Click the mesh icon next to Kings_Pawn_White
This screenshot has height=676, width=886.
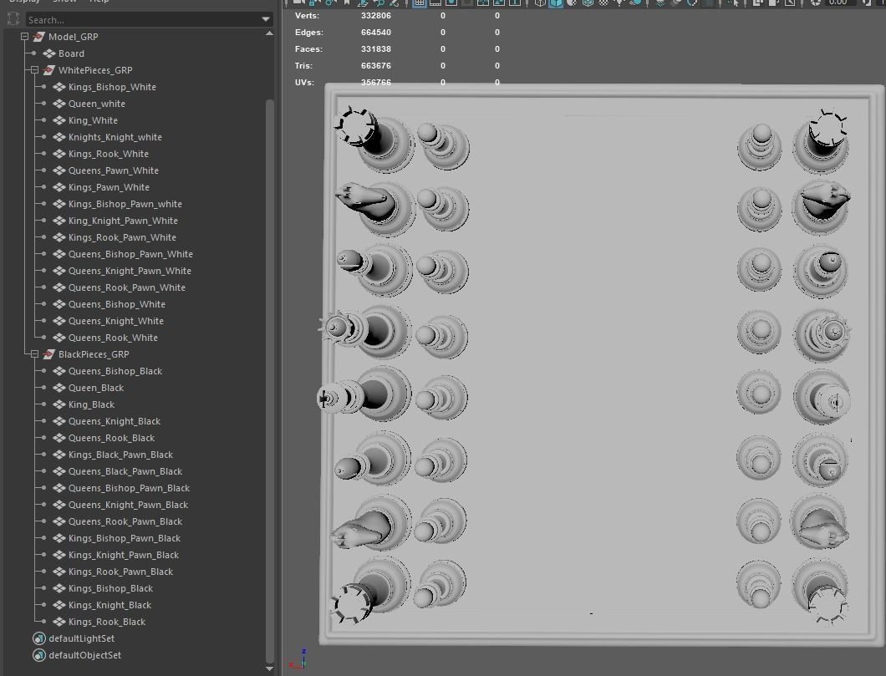(x=59, y=187)
